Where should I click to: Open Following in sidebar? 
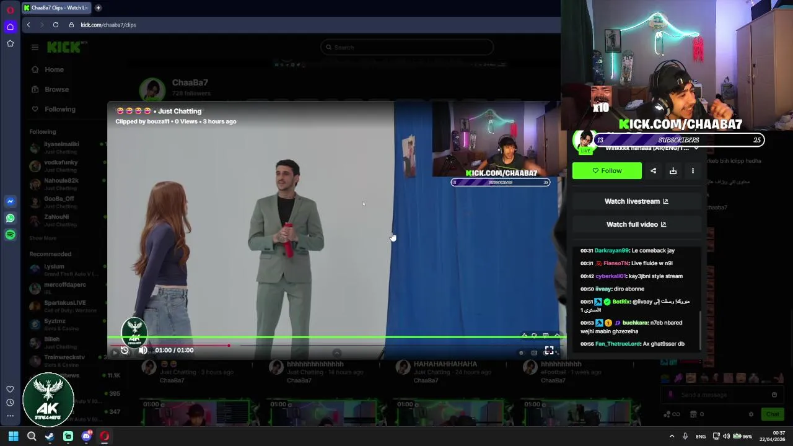point(53,109)
